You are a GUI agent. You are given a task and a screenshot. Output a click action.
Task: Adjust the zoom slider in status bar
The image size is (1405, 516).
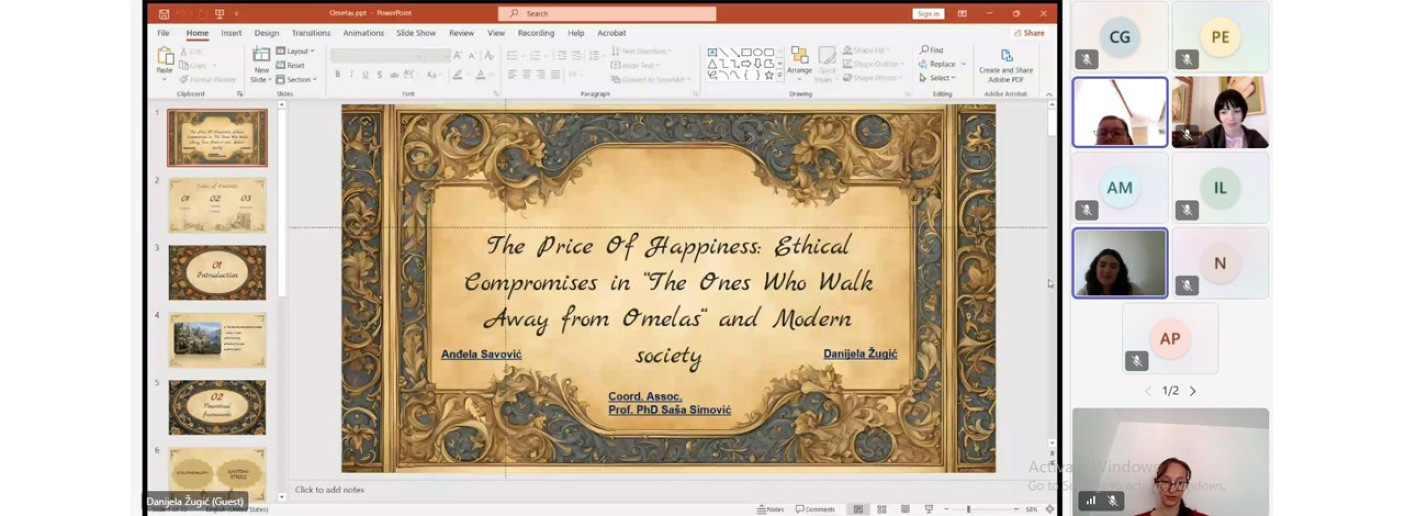pos(968,509)
